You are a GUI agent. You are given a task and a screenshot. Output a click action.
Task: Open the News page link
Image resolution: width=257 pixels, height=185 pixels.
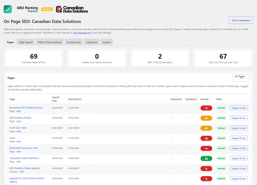[12, 138]
